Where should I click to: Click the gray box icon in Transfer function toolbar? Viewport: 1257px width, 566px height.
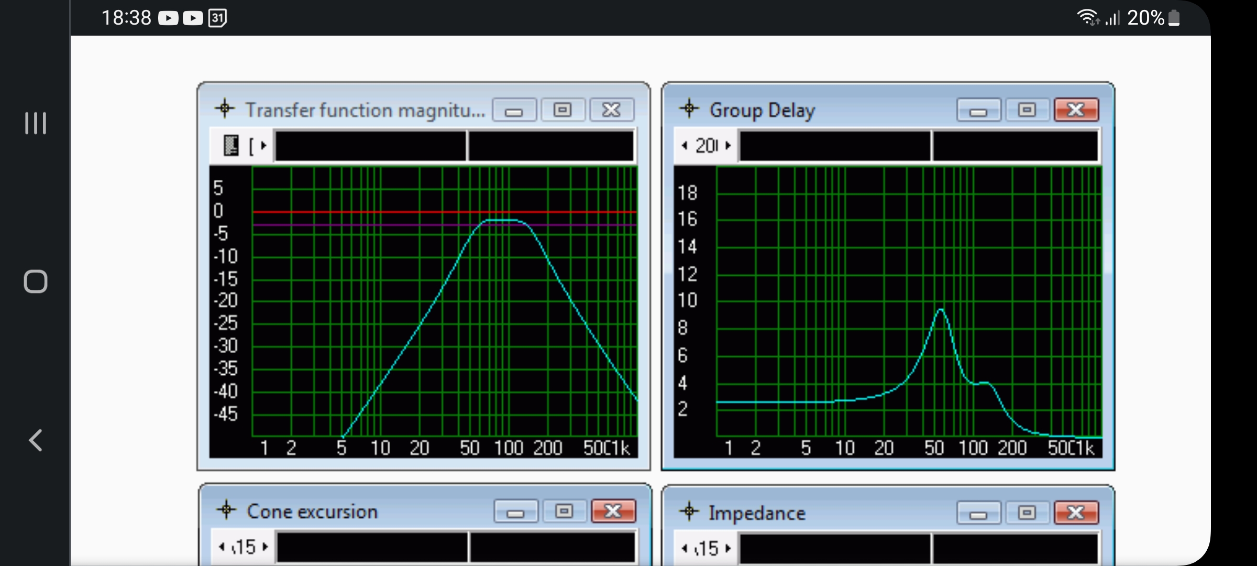(x=231, y=146)
